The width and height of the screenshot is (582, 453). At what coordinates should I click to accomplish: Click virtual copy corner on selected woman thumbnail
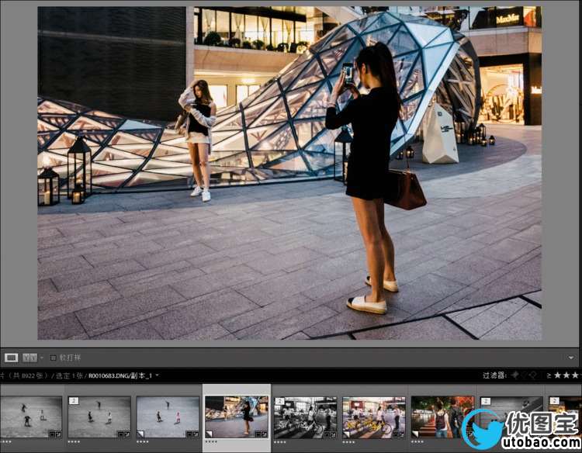pyautogui.click(x=209, y=434)
